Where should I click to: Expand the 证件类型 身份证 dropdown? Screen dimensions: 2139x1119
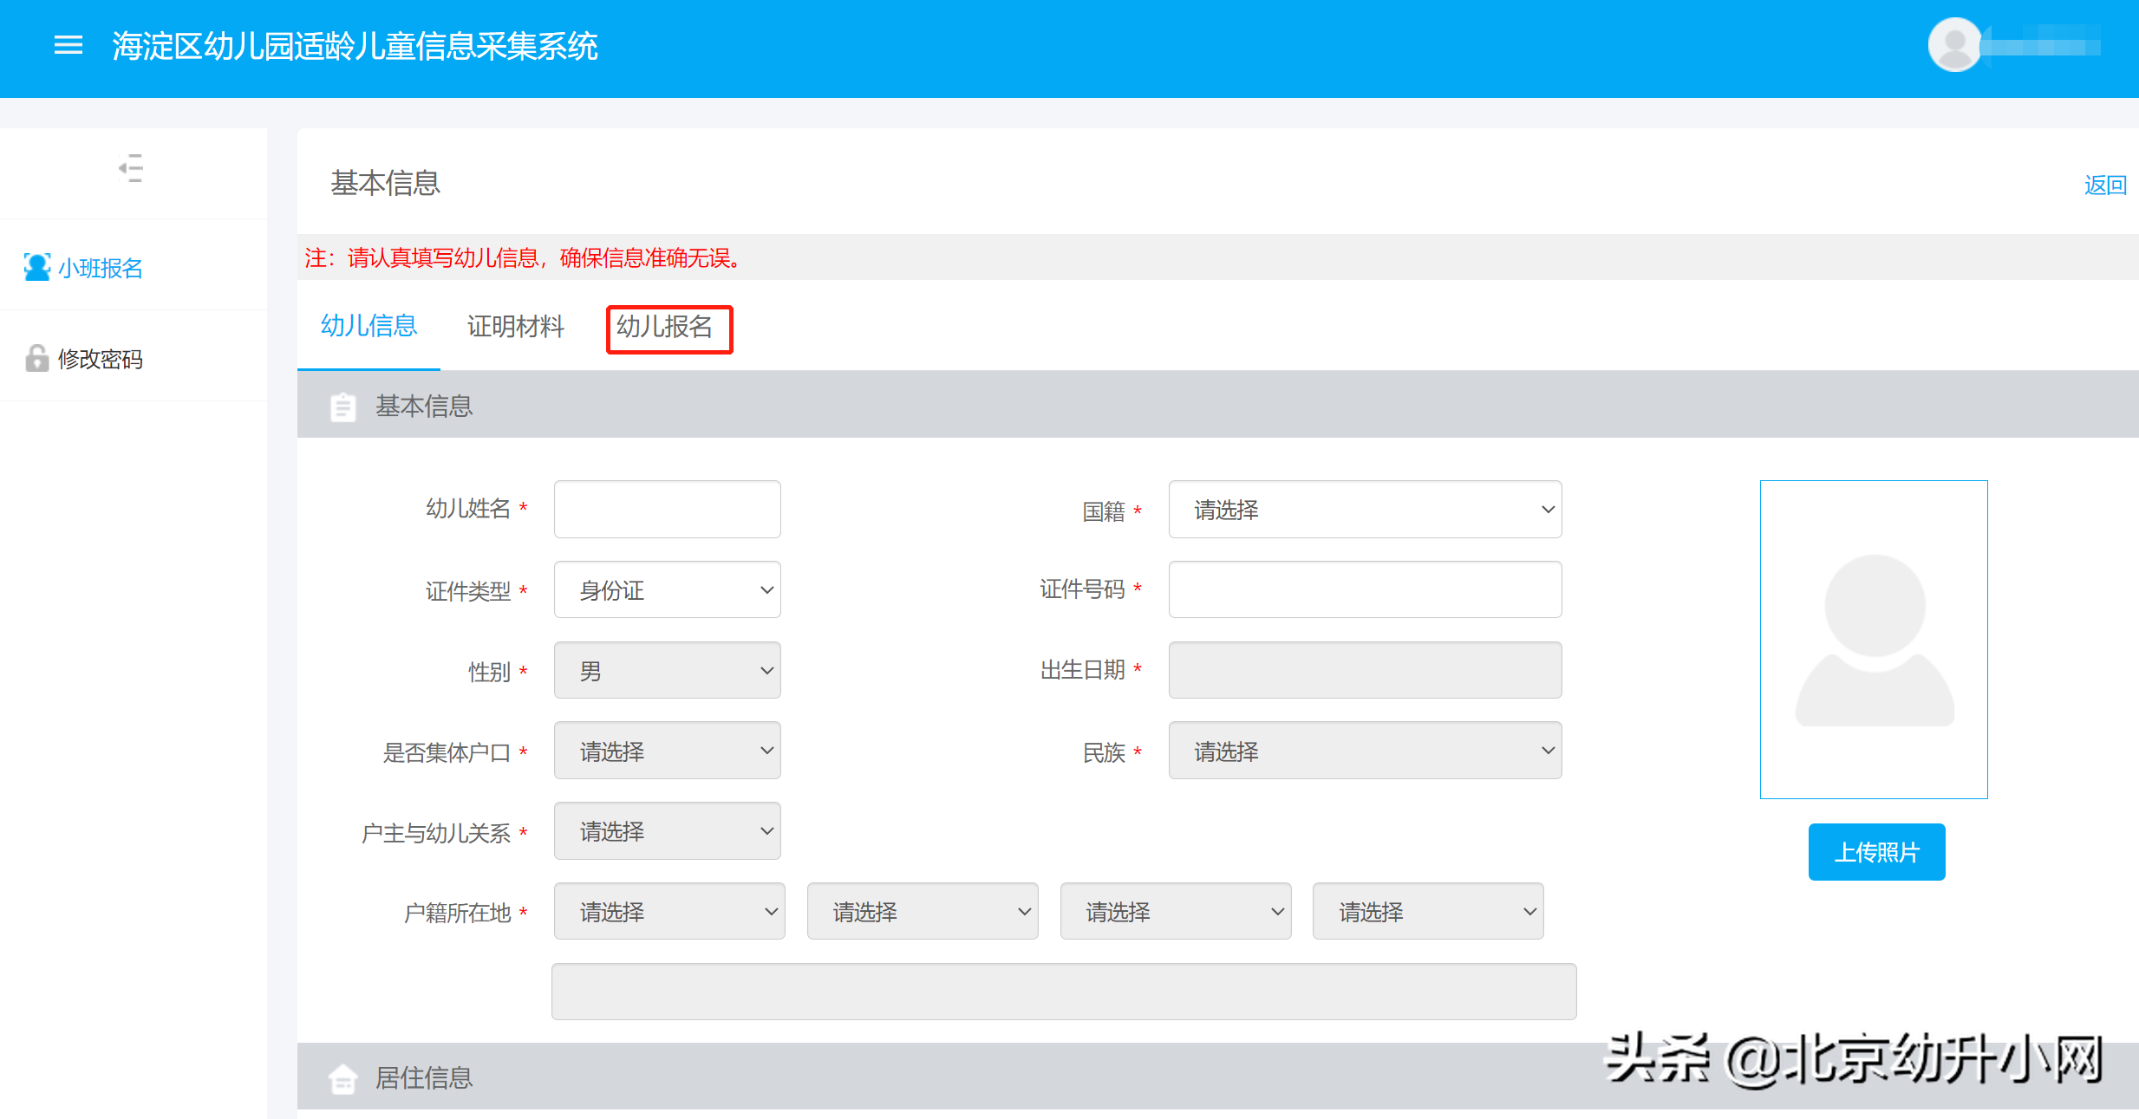pos(667,590)
